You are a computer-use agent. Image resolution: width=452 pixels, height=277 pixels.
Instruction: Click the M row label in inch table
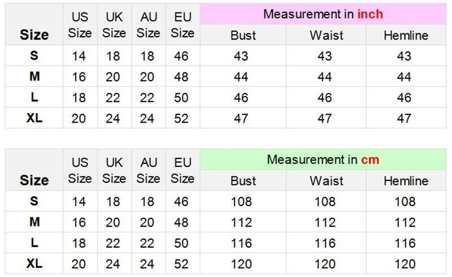(x=34, y=76)
